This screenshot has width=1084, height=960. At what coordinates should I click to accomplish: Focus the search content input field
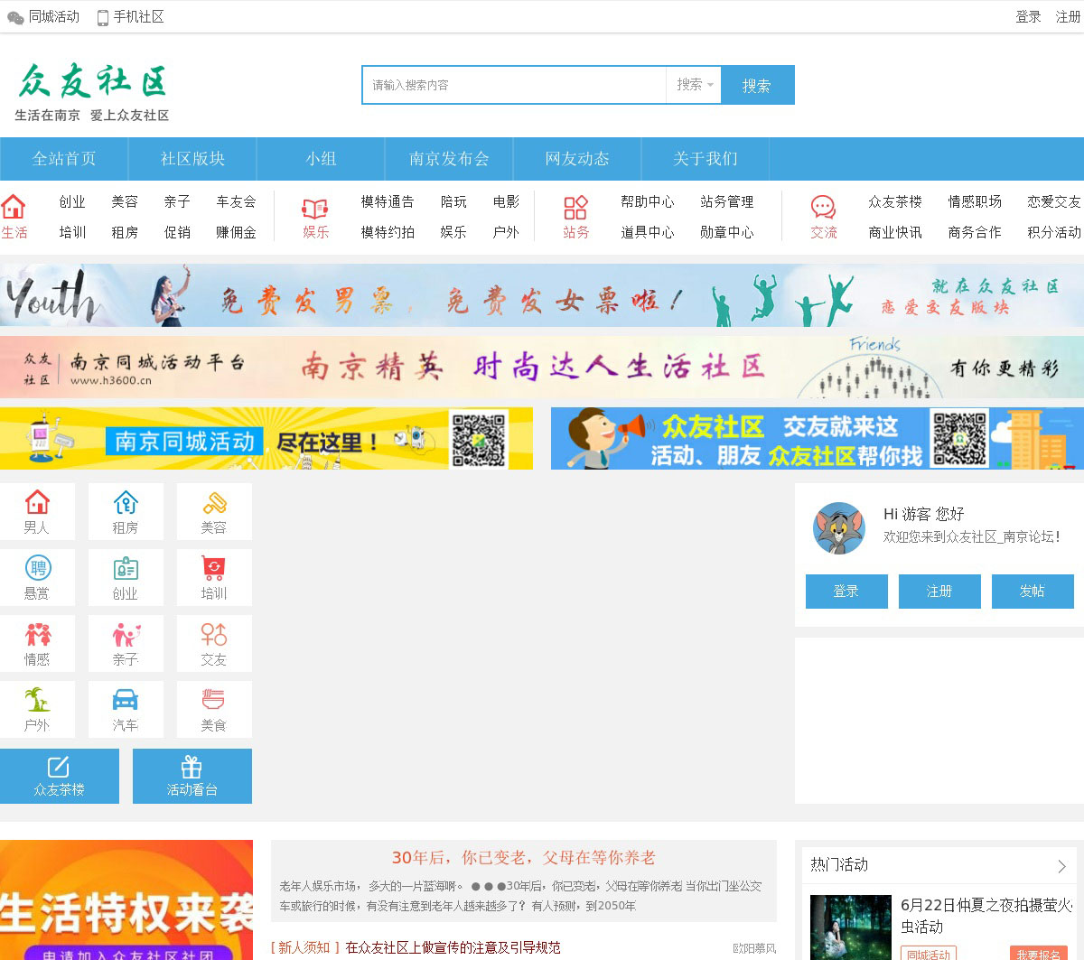[515, 85]
